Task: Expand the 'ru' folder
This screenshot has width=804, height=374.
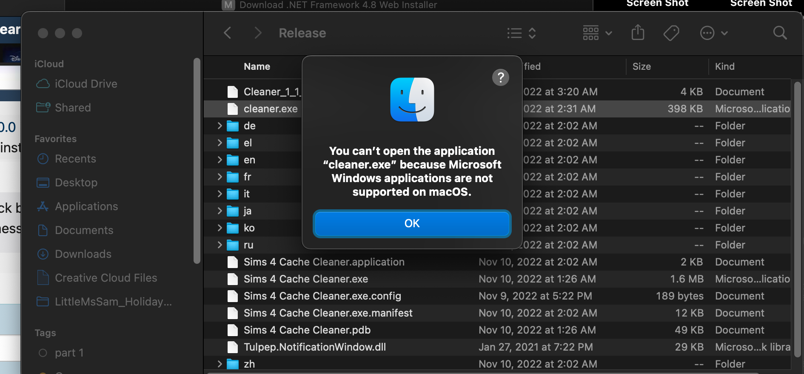Action: point(220,245)
